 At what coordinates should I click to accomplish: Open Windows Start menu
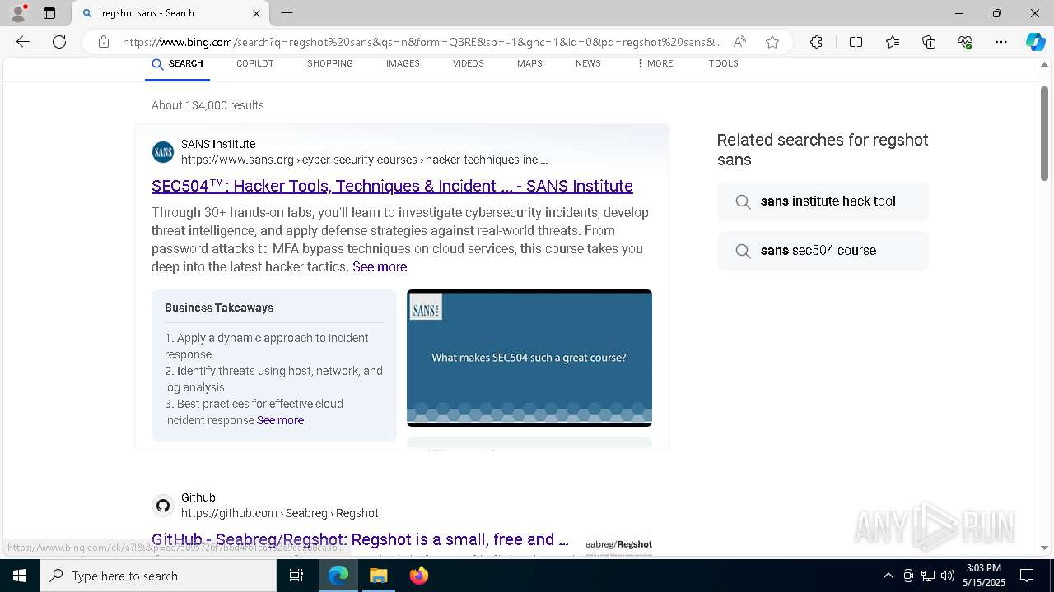click(x=20, y=576)
